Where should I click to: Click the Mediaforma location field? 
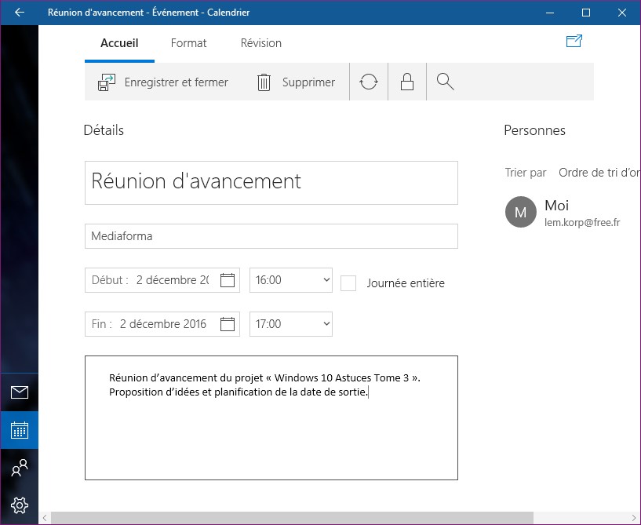271,236
